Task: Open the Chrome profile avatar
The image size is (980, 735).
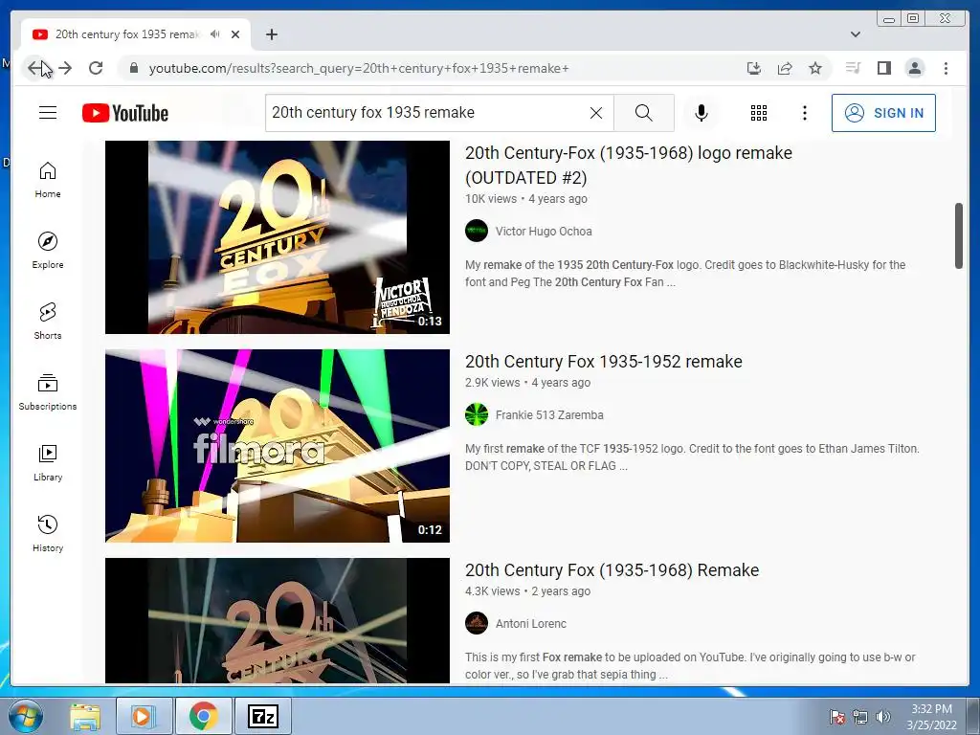Action: pyautogui.click(x=915, y=68)
